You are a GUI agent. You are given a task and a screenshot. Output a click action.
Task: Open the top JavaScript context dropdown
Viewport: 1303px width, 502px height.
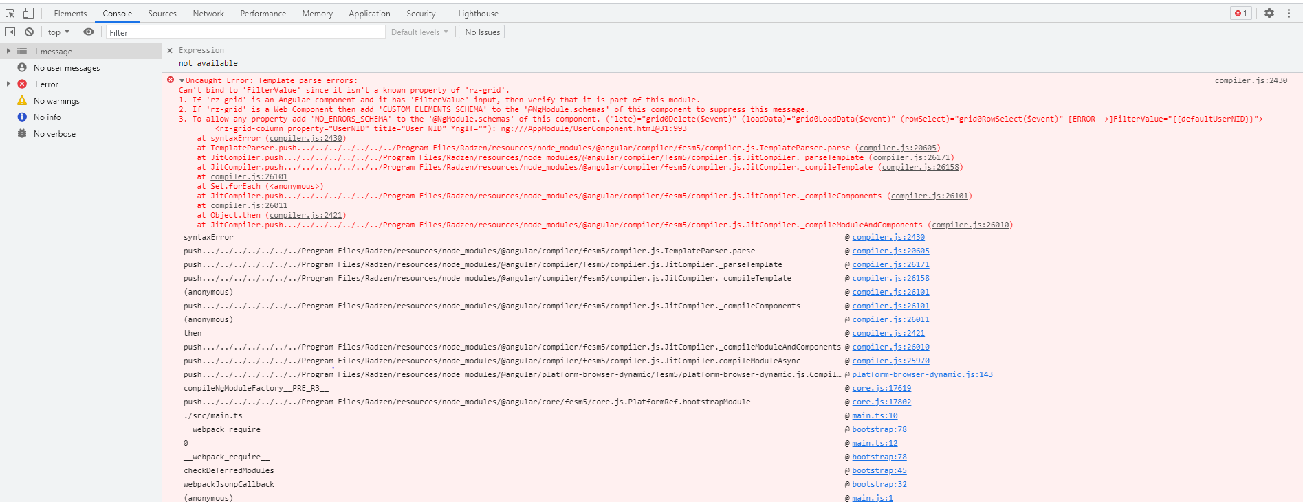[58, 32]
